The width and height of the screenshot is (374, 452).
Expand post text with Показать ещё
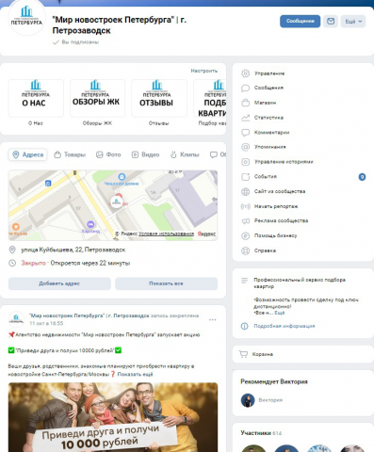[135, 374]
